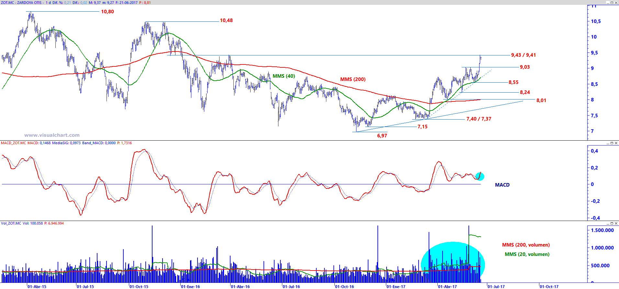Select the 7,40 / 7,37 level label
The width and height of the screenshot is (619, 289).
point(479,119)
